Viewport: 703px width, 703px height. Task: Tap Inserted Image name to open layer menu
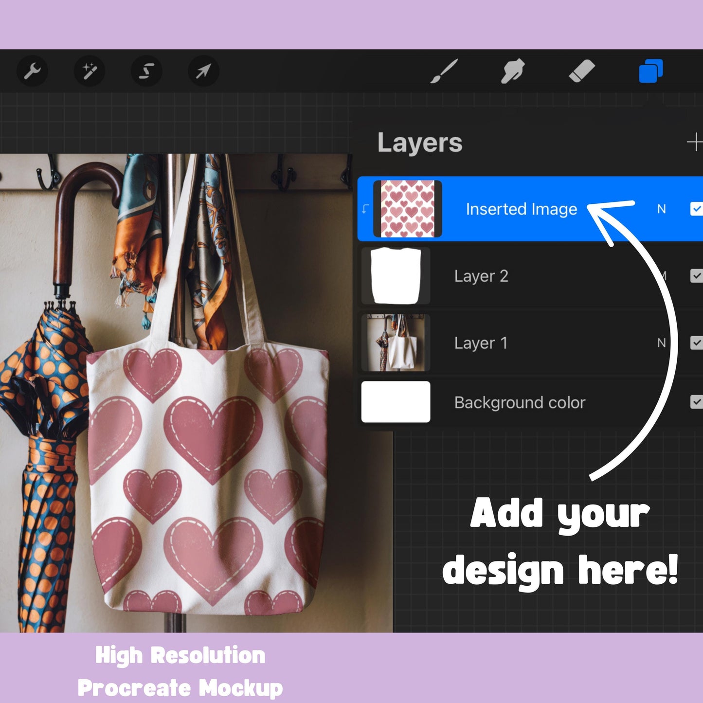521,208
